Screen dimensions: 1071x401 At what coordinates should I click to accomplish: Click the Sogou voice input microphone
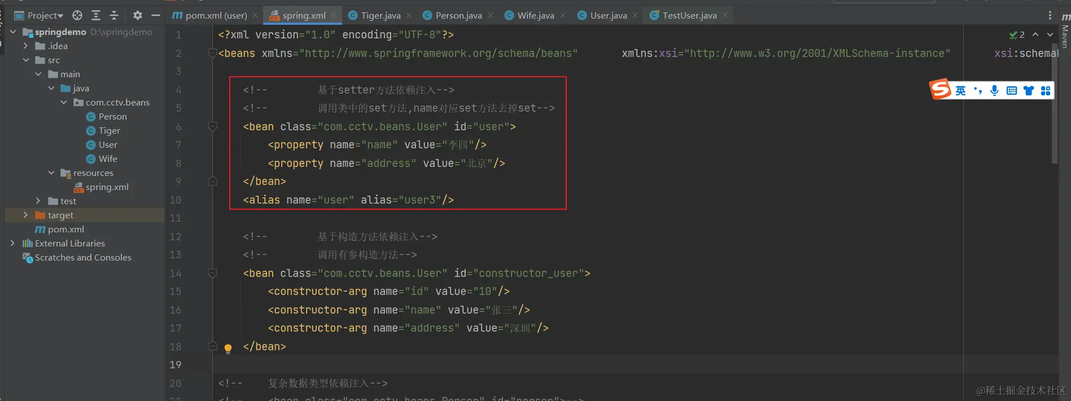(x=995, y=90)
